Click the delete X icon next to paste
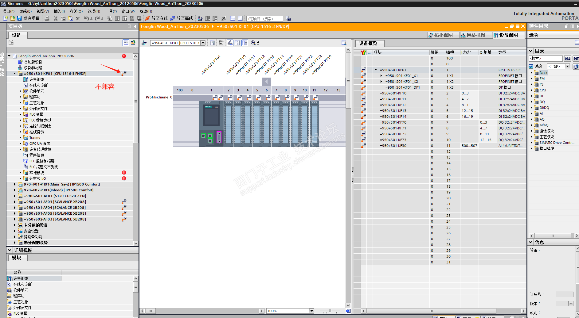579x318 pixels. (x=78, y=18)
